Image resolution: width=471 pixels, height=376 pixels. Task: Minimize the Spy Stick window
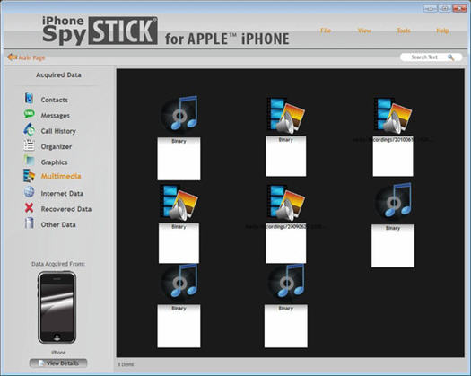tap(430, 8)
